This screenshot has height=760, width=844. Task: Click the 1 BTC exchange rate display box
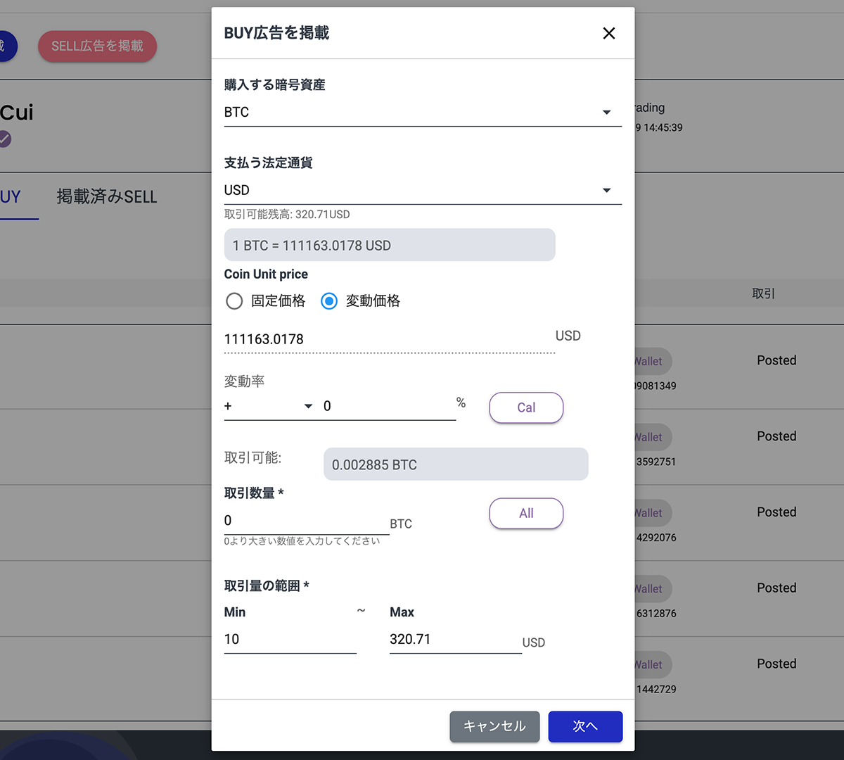click(x=389, y=246)
